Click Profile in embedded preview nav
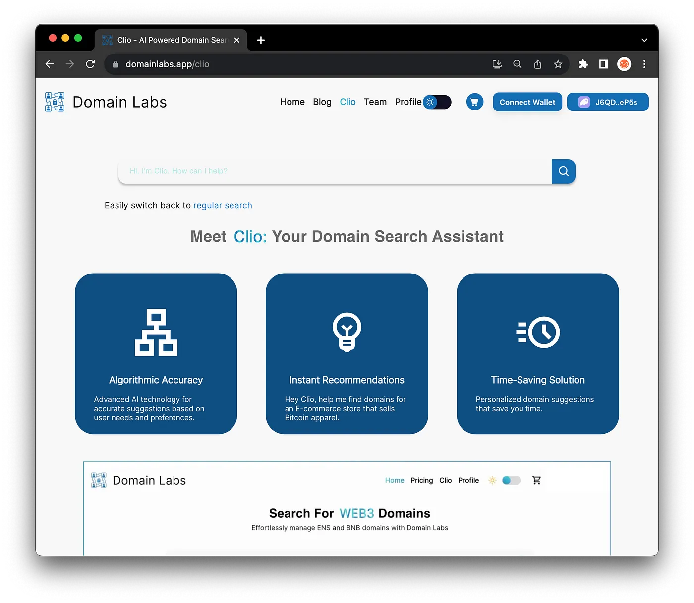Screen dimensions: 694x603 [468, 480]
